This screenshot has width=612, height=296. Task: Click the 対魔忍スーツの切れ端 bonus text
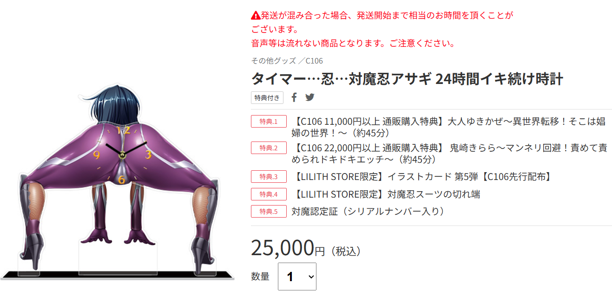(386, 194)
